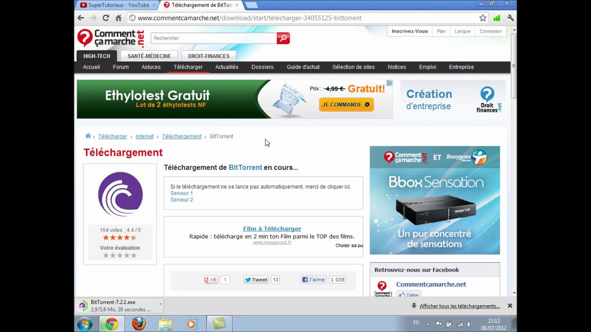Viewport: 591px width, 332px height.
Task: Click the Google +1 button
Action: click(x=211, y=279)
